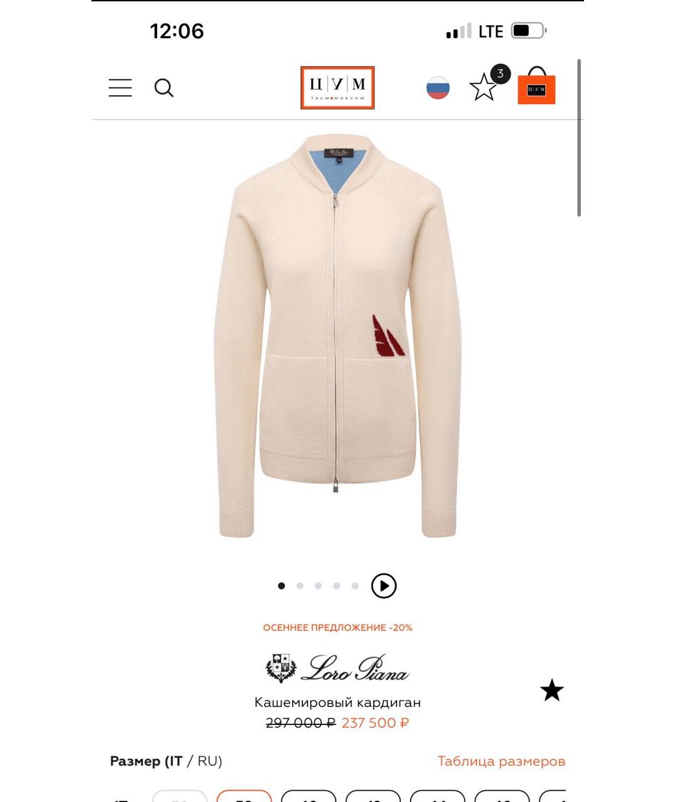Open the hamburger navigation menu
This screenshot has height=802, width=676.
tap(120, 88)
